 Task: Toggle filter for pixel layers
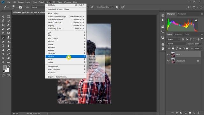coord(183,39)
